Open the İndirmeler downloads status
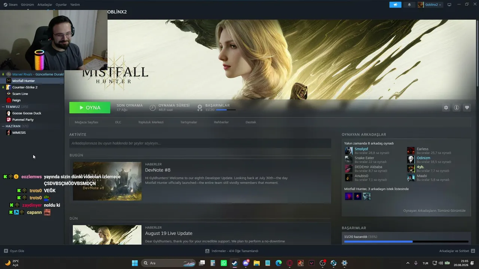 (232, 251)
